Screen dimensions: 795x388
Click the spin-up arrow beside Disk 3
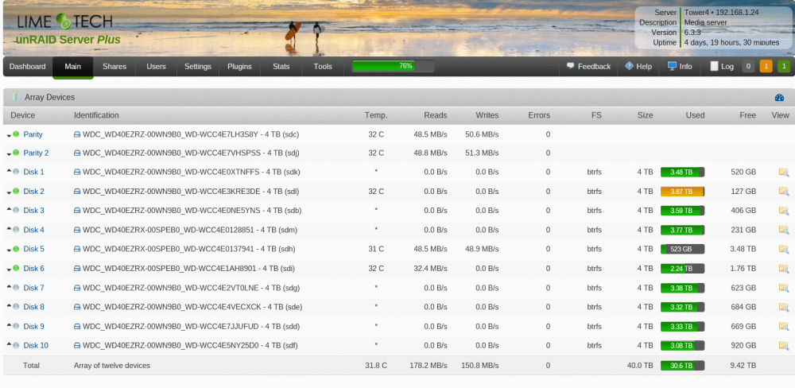[9, 209]
